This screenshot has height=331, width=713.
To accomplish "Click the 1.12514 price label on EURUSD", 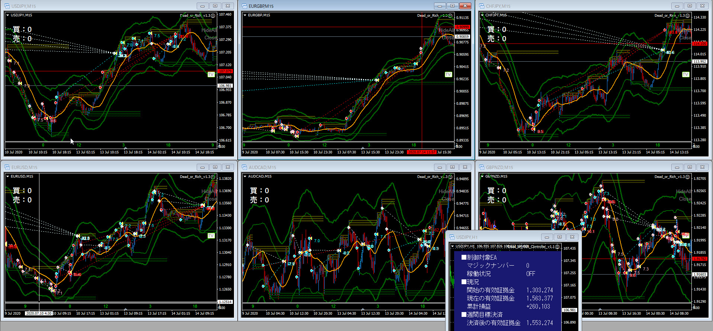I will 225,302.
